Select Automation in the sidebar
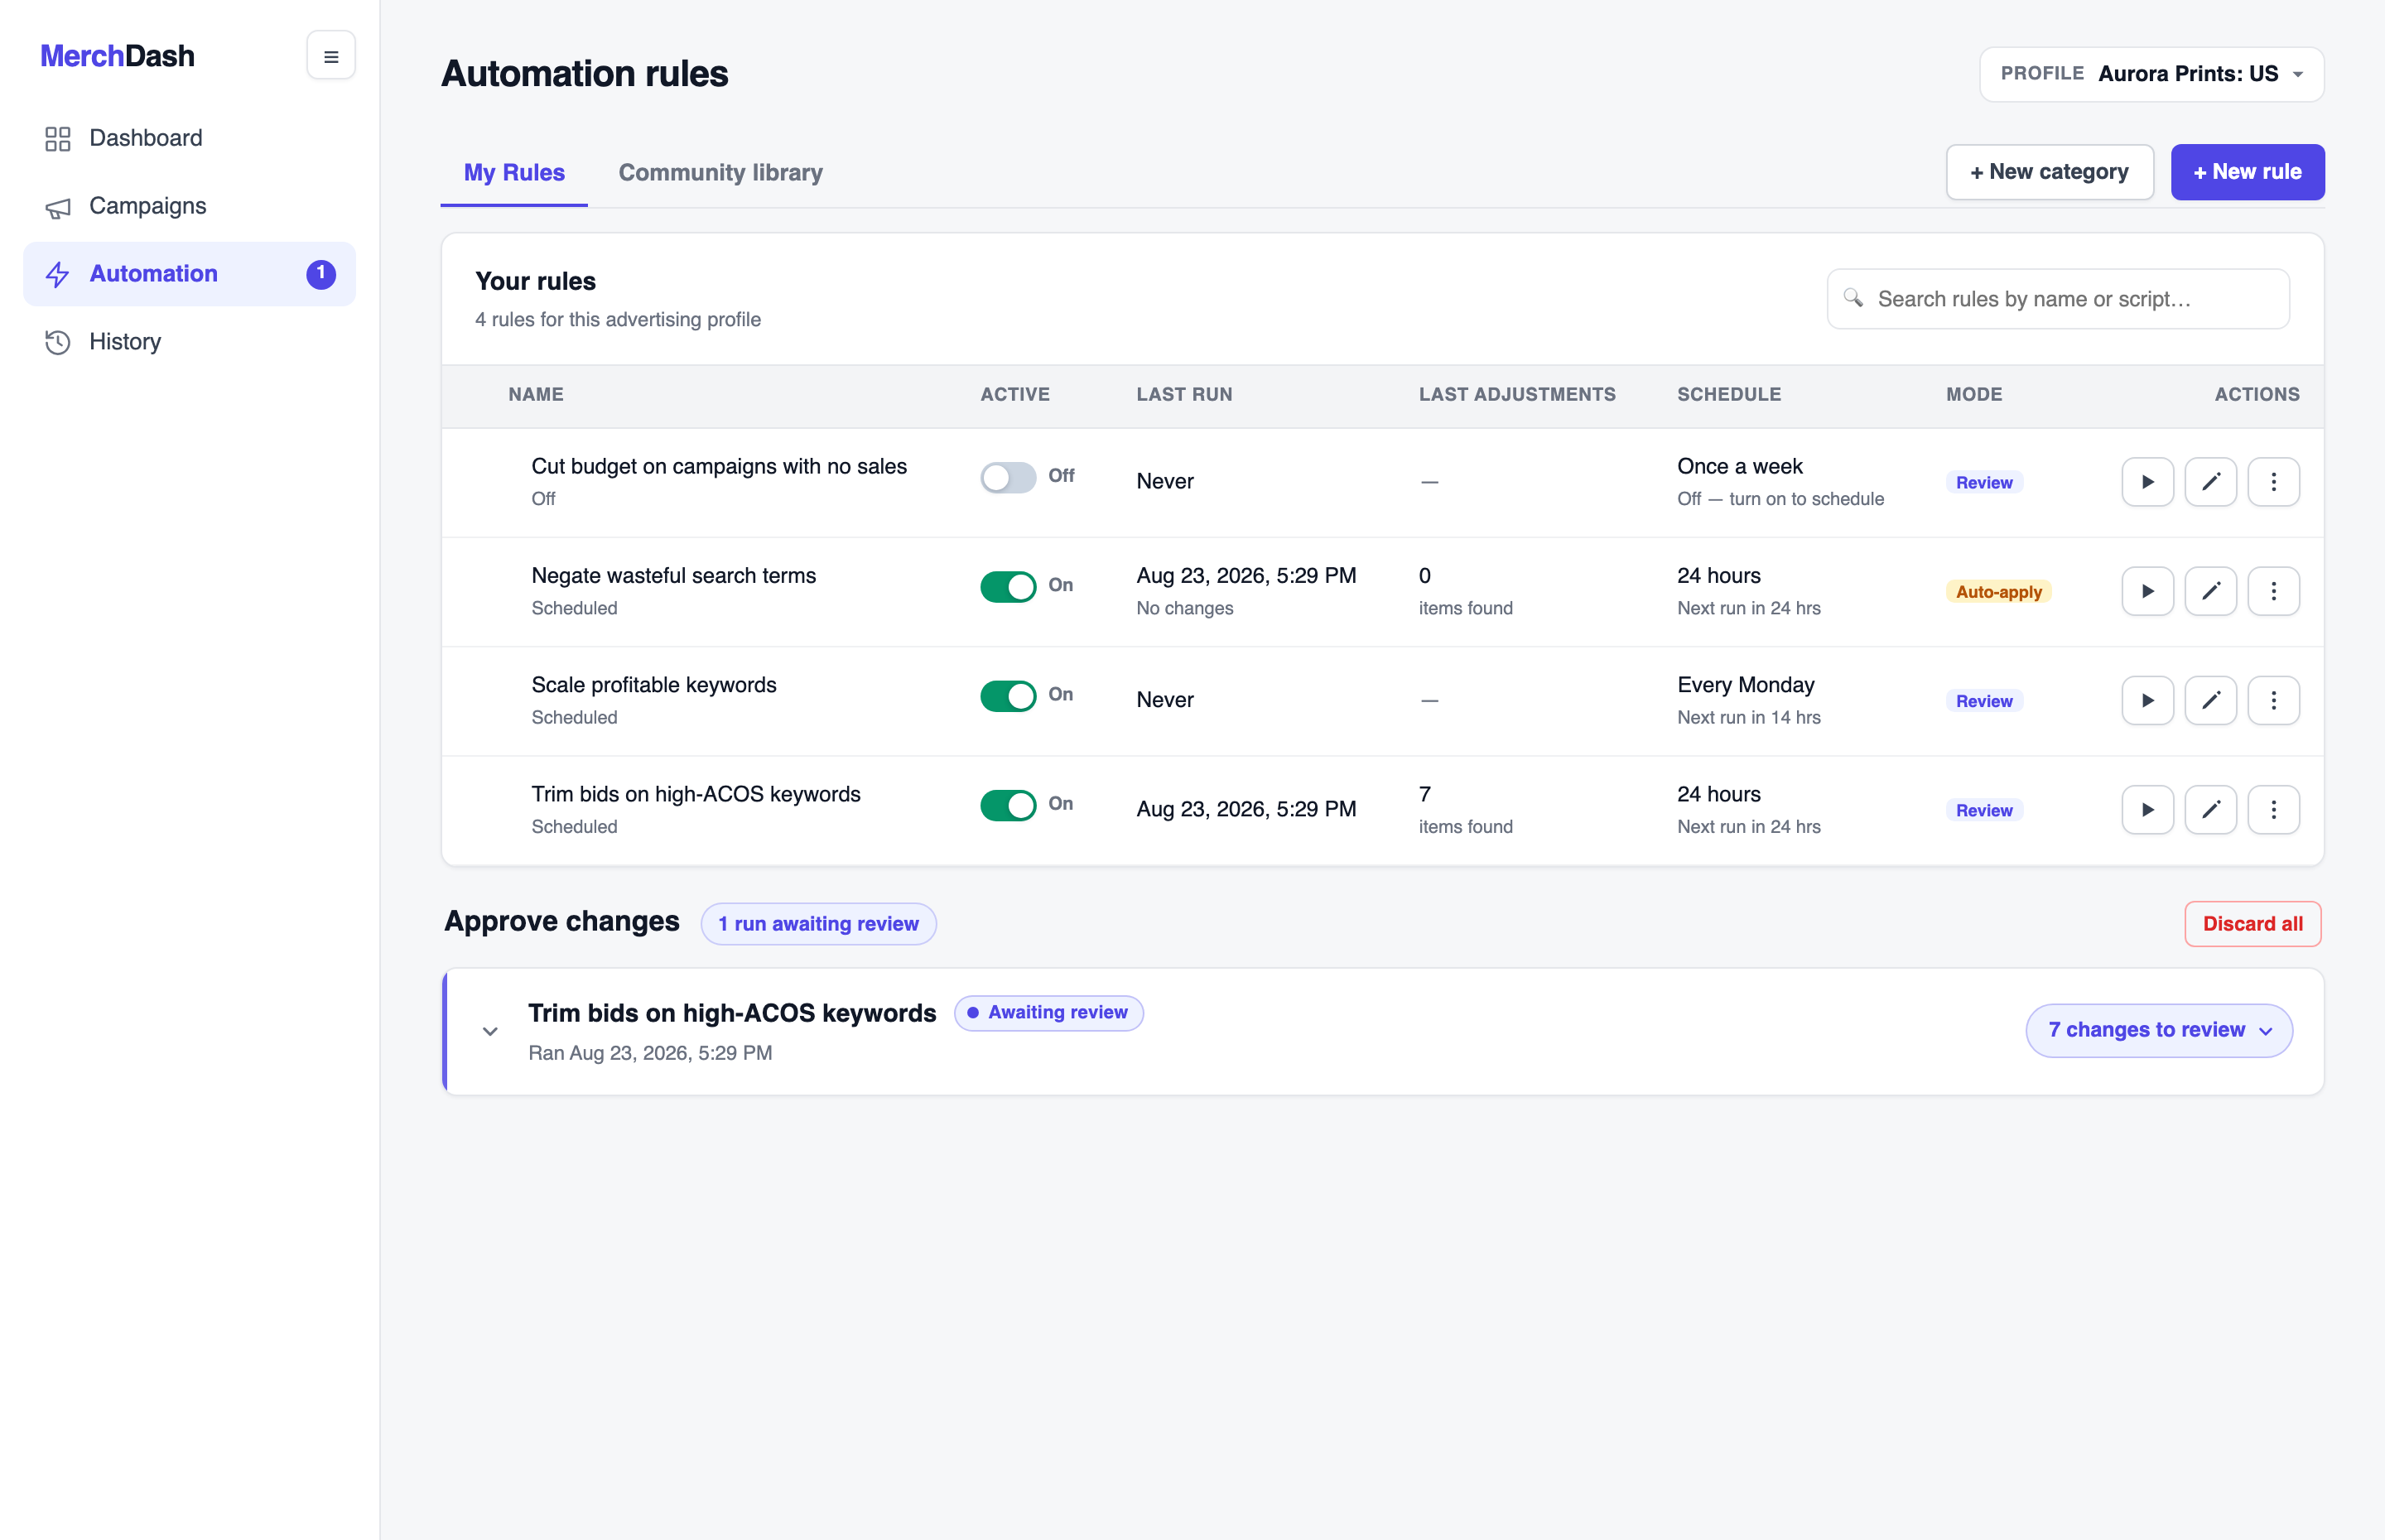 click(x=189, y=274)
